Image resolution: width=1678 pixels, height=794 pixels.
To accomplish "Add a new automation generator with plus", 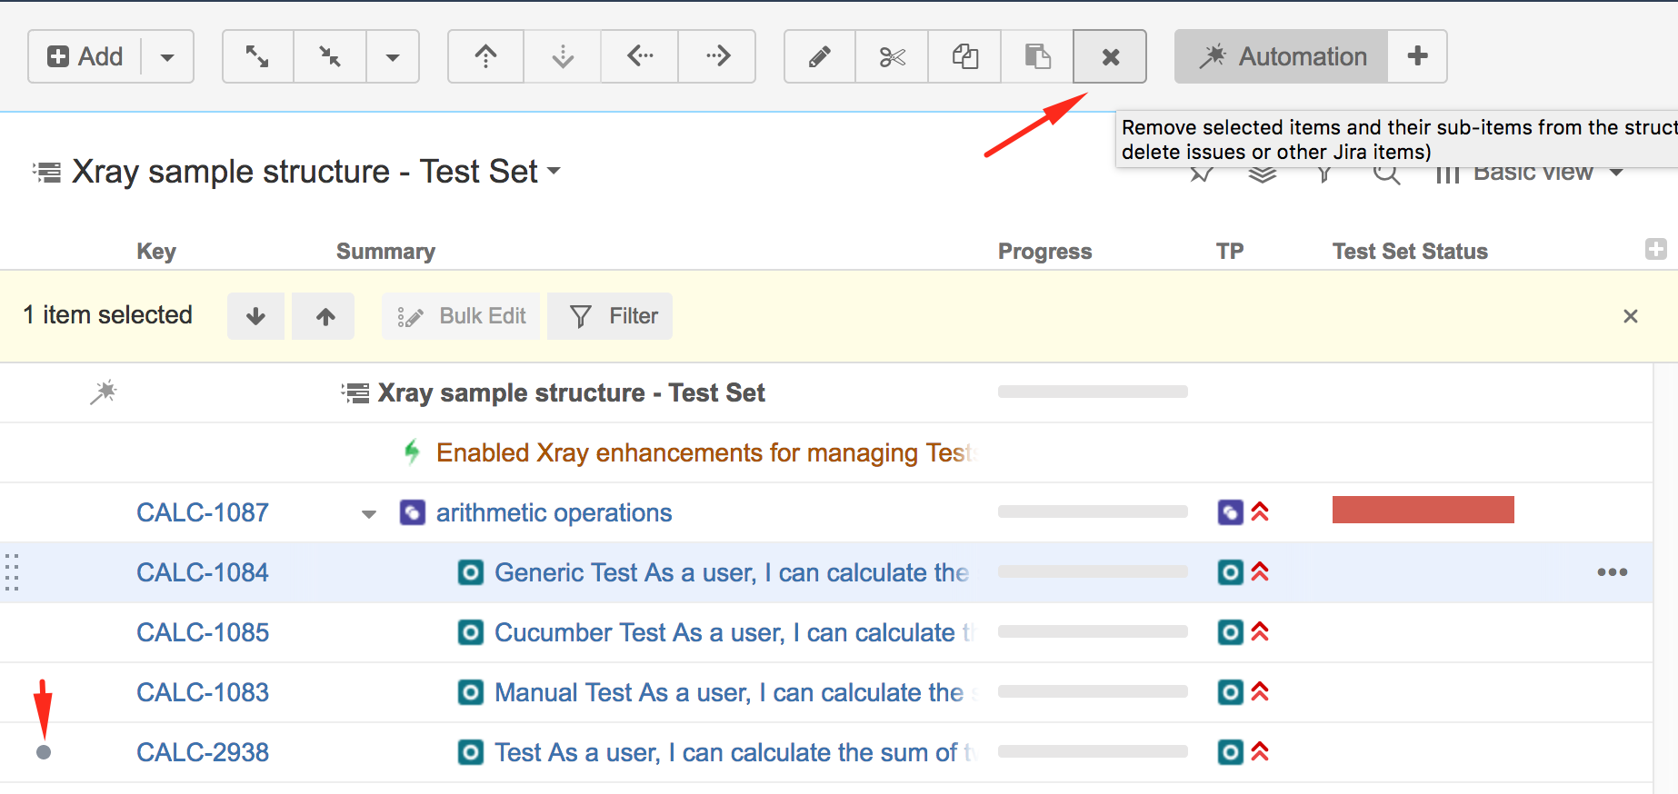I will pyautogui.click(x=1417, y=56).
